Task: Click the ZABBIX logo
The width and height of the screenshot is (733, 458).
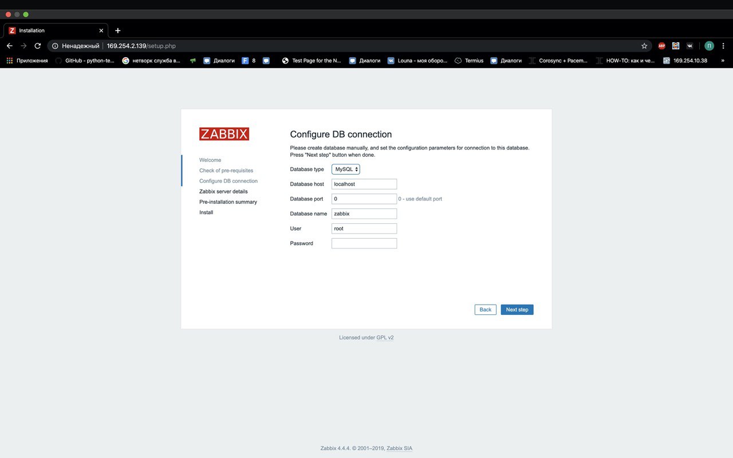Action: point(224,134)
